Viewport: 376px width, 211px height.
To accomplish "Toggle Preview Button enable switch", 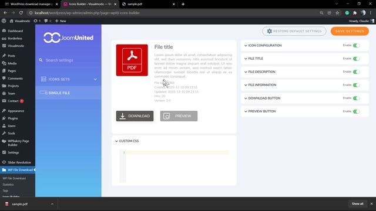I will (x=357, y=111).
